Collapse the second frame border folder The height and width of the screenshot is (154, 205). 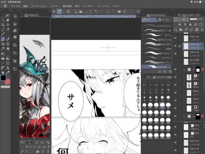pyautogui.click(x=184, y=117)
